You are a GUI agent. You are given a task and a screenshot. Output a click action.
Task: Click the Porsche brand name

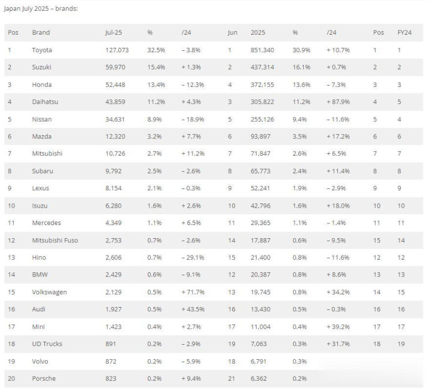click(x=44, y=379)
